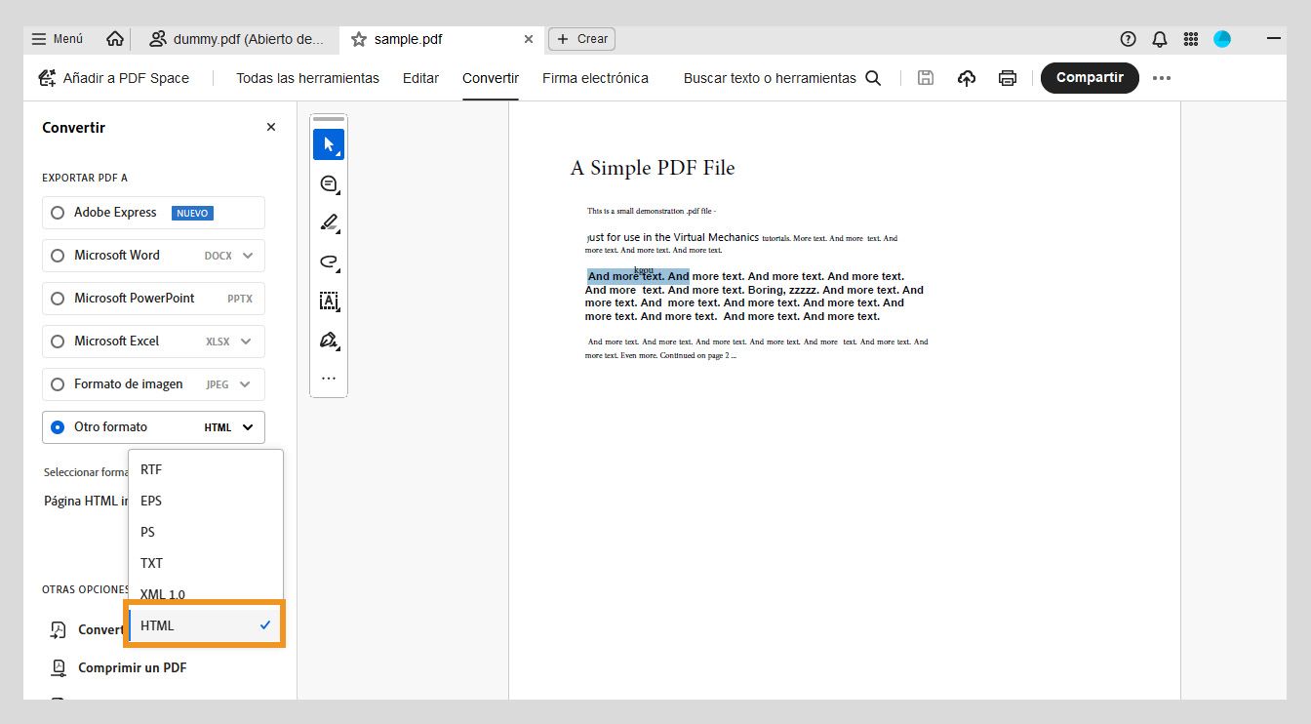Choose PS from the format list

[x=206, y=532]
